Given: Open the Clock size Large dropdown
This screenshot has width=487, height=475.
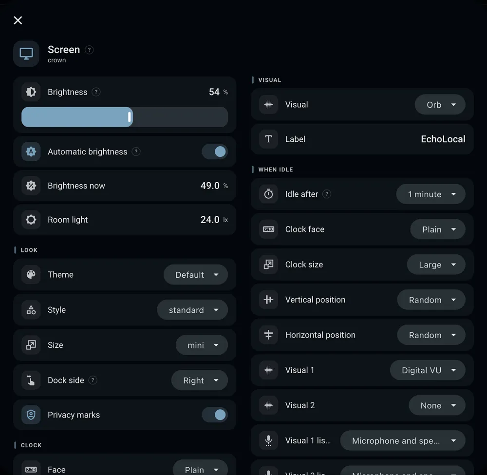Looking at the screenshot, I should (436, 265).
